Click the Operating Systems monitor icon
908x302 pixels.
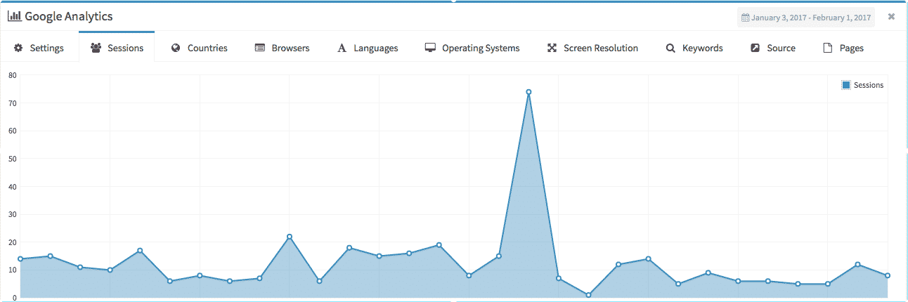click(430, 48)
